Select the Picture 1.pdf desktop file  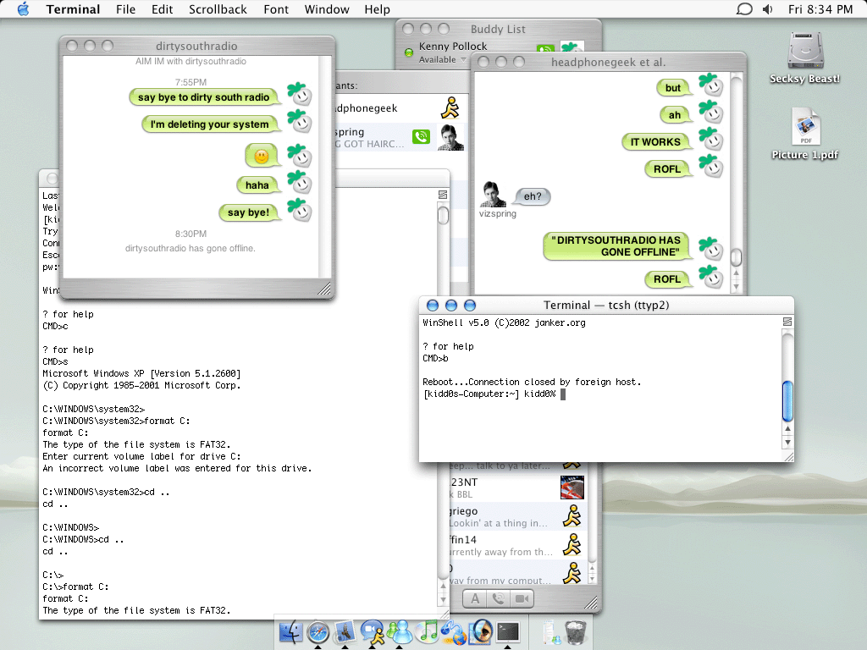pyautogui.click(x=805, y=134)
